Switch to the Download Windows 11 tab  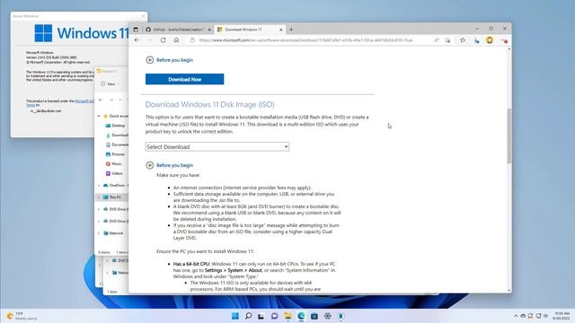click(x=250, y=30)
